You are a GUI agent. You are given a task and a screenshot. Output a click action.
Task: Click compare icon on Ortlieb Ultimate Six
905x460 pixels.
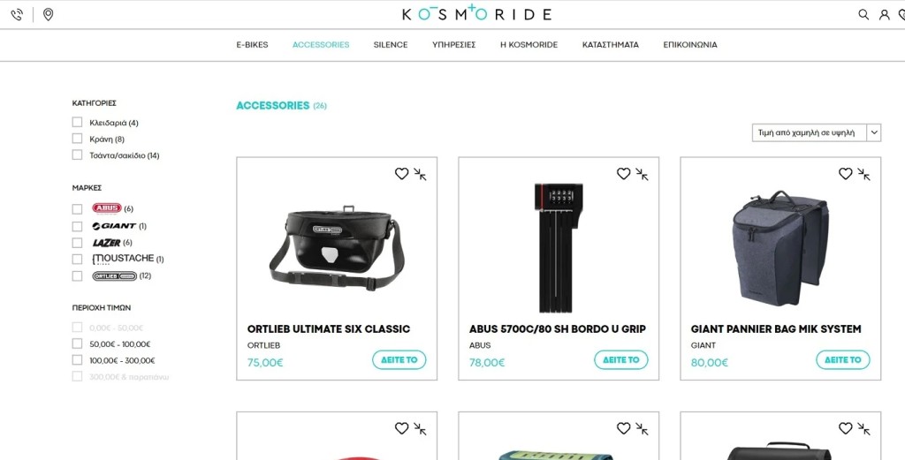click(420, 174)
